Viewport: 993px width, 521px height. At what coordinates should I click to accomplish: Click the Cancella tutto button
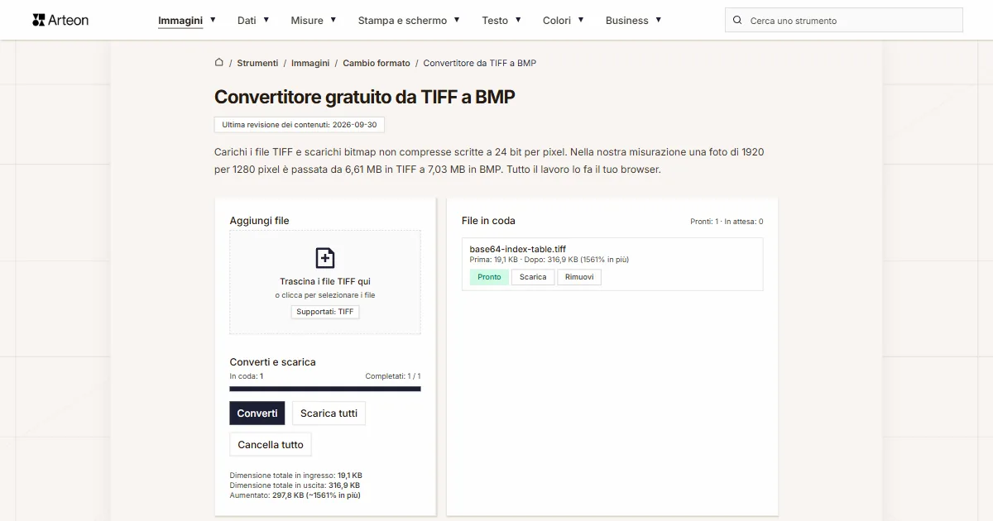coord(271,445)
